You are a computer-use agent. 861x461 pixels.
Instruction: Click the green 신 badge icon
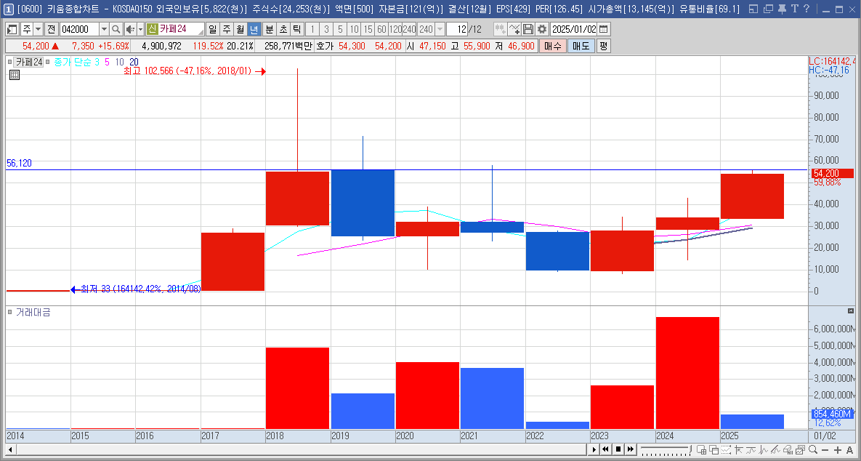tap(152, 29)
